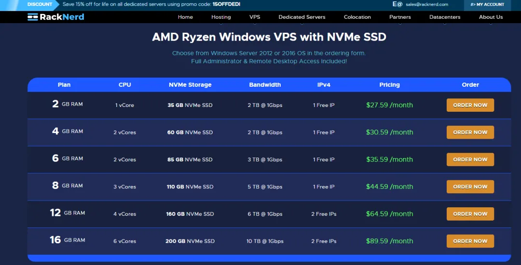Expand the Dedicated Servers menu
The height and width of the screenshot is (265, 521).
click(x=302, y=17)
